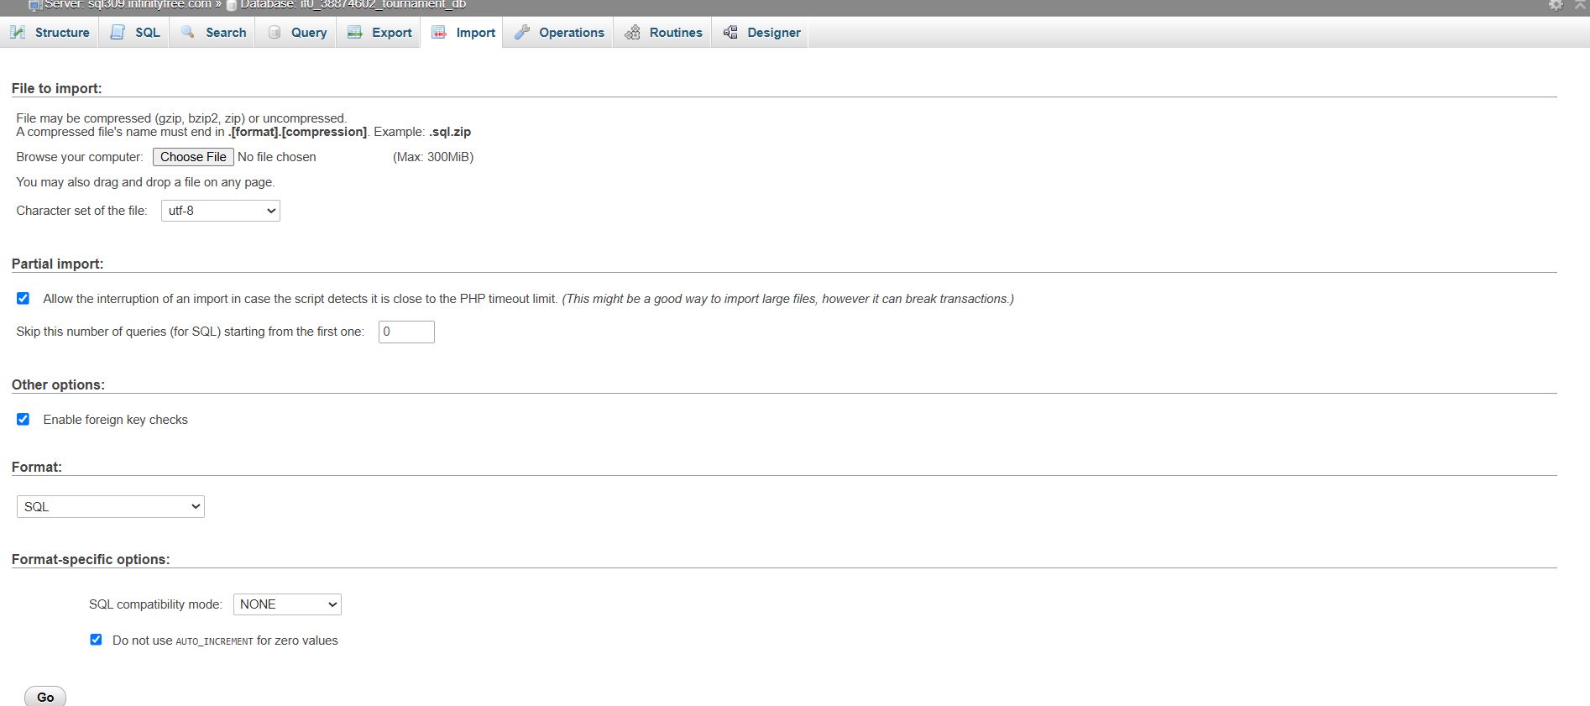Click the Operations wrench icon
The height and width of the screenshot is (706, 1590).
click(522, 32)
